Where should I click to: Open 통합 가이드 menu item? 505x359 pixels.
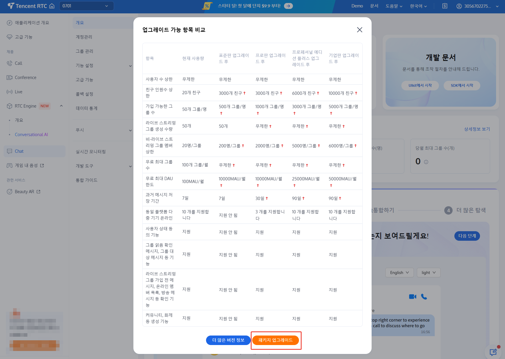(87, 180)
